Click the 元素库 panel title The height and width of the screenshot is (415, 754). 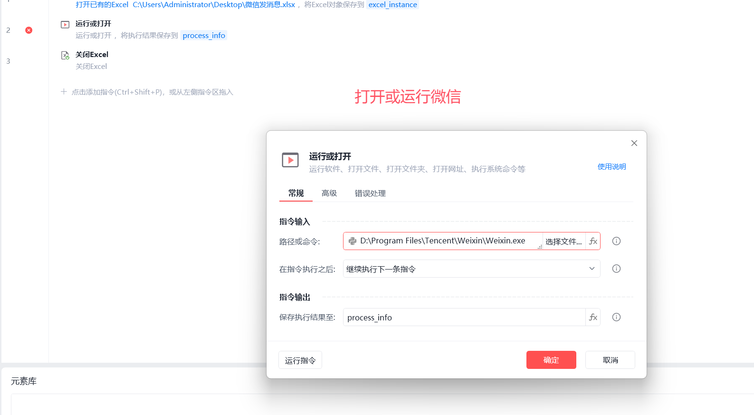24,381
